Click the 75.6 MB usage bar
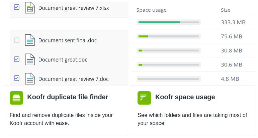 169,36
